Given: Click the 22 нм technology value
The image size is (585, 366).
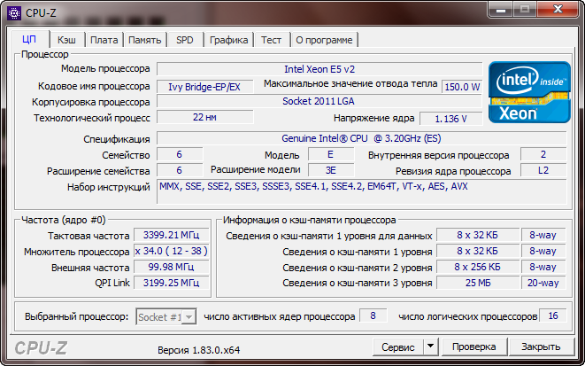Looking at the screenshot, I should 204,117.
